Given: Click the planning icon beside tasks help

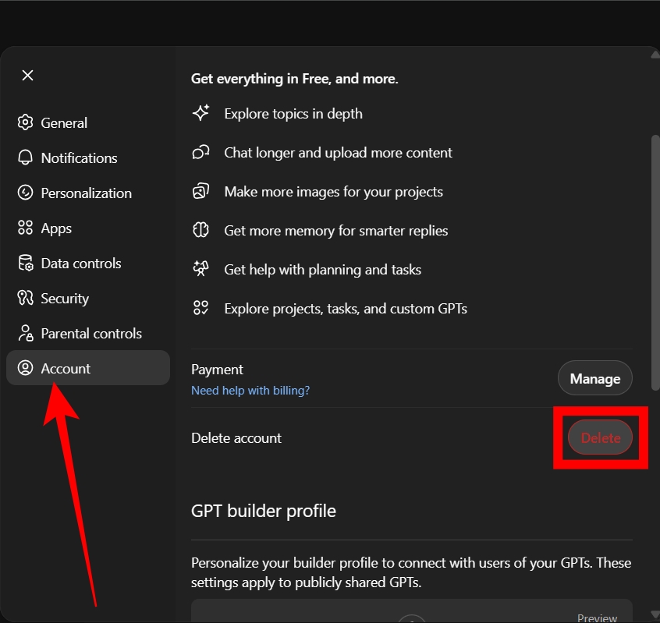Looking at the screenshot, I should point(200,269).
